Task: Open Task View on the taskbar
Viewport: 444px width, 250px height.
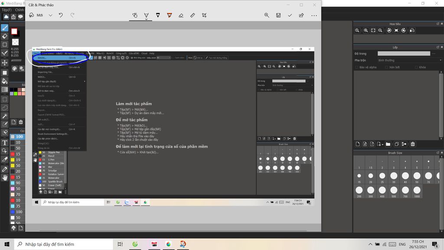Action: coord(120,244)
